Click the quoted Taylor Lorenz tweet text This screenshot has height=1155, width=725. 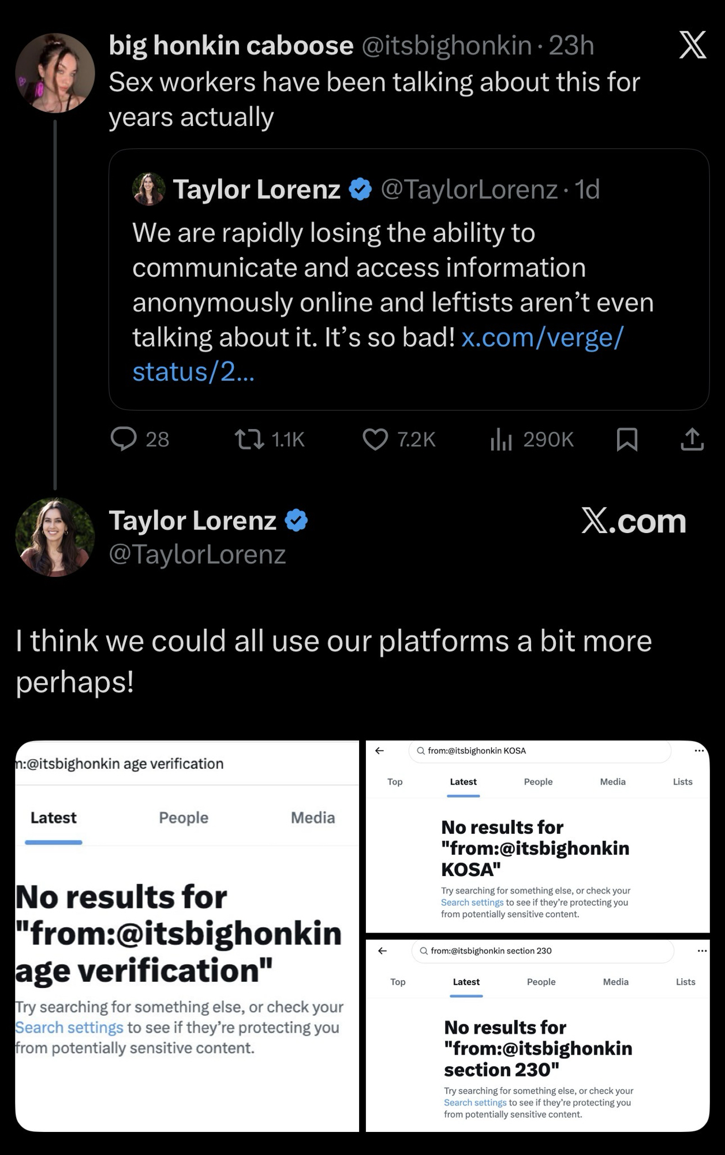pos(393,285)
